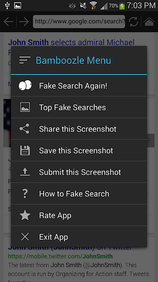
Task: Go to home via house icon
Action: pyautogui.click(x=149, y=22)
